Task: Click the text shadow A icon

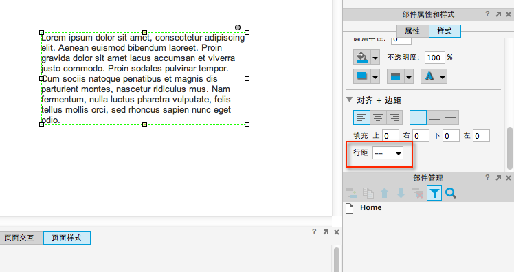Action: (x=429, y=76)
